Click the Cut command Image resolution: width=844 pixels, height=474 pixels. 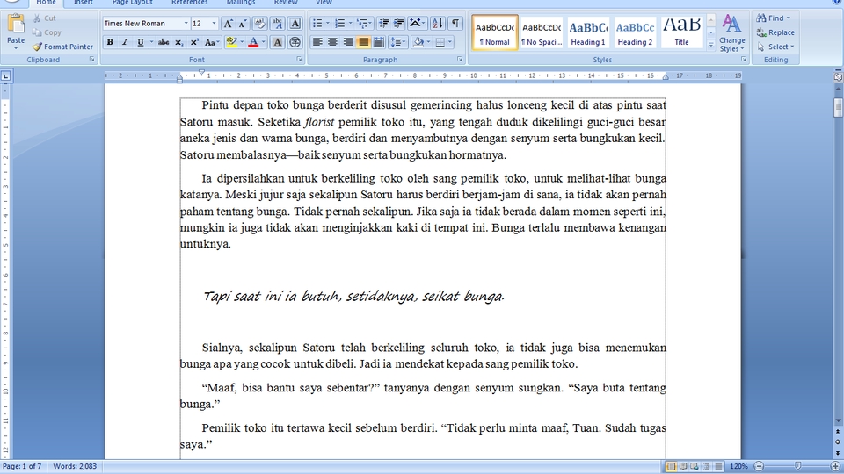coord(44,18)
